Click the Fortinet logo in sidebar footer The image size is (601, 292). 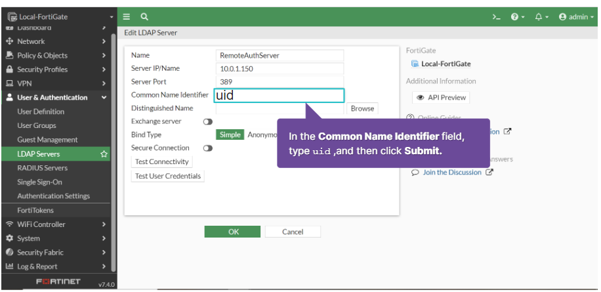coord(58,282)
